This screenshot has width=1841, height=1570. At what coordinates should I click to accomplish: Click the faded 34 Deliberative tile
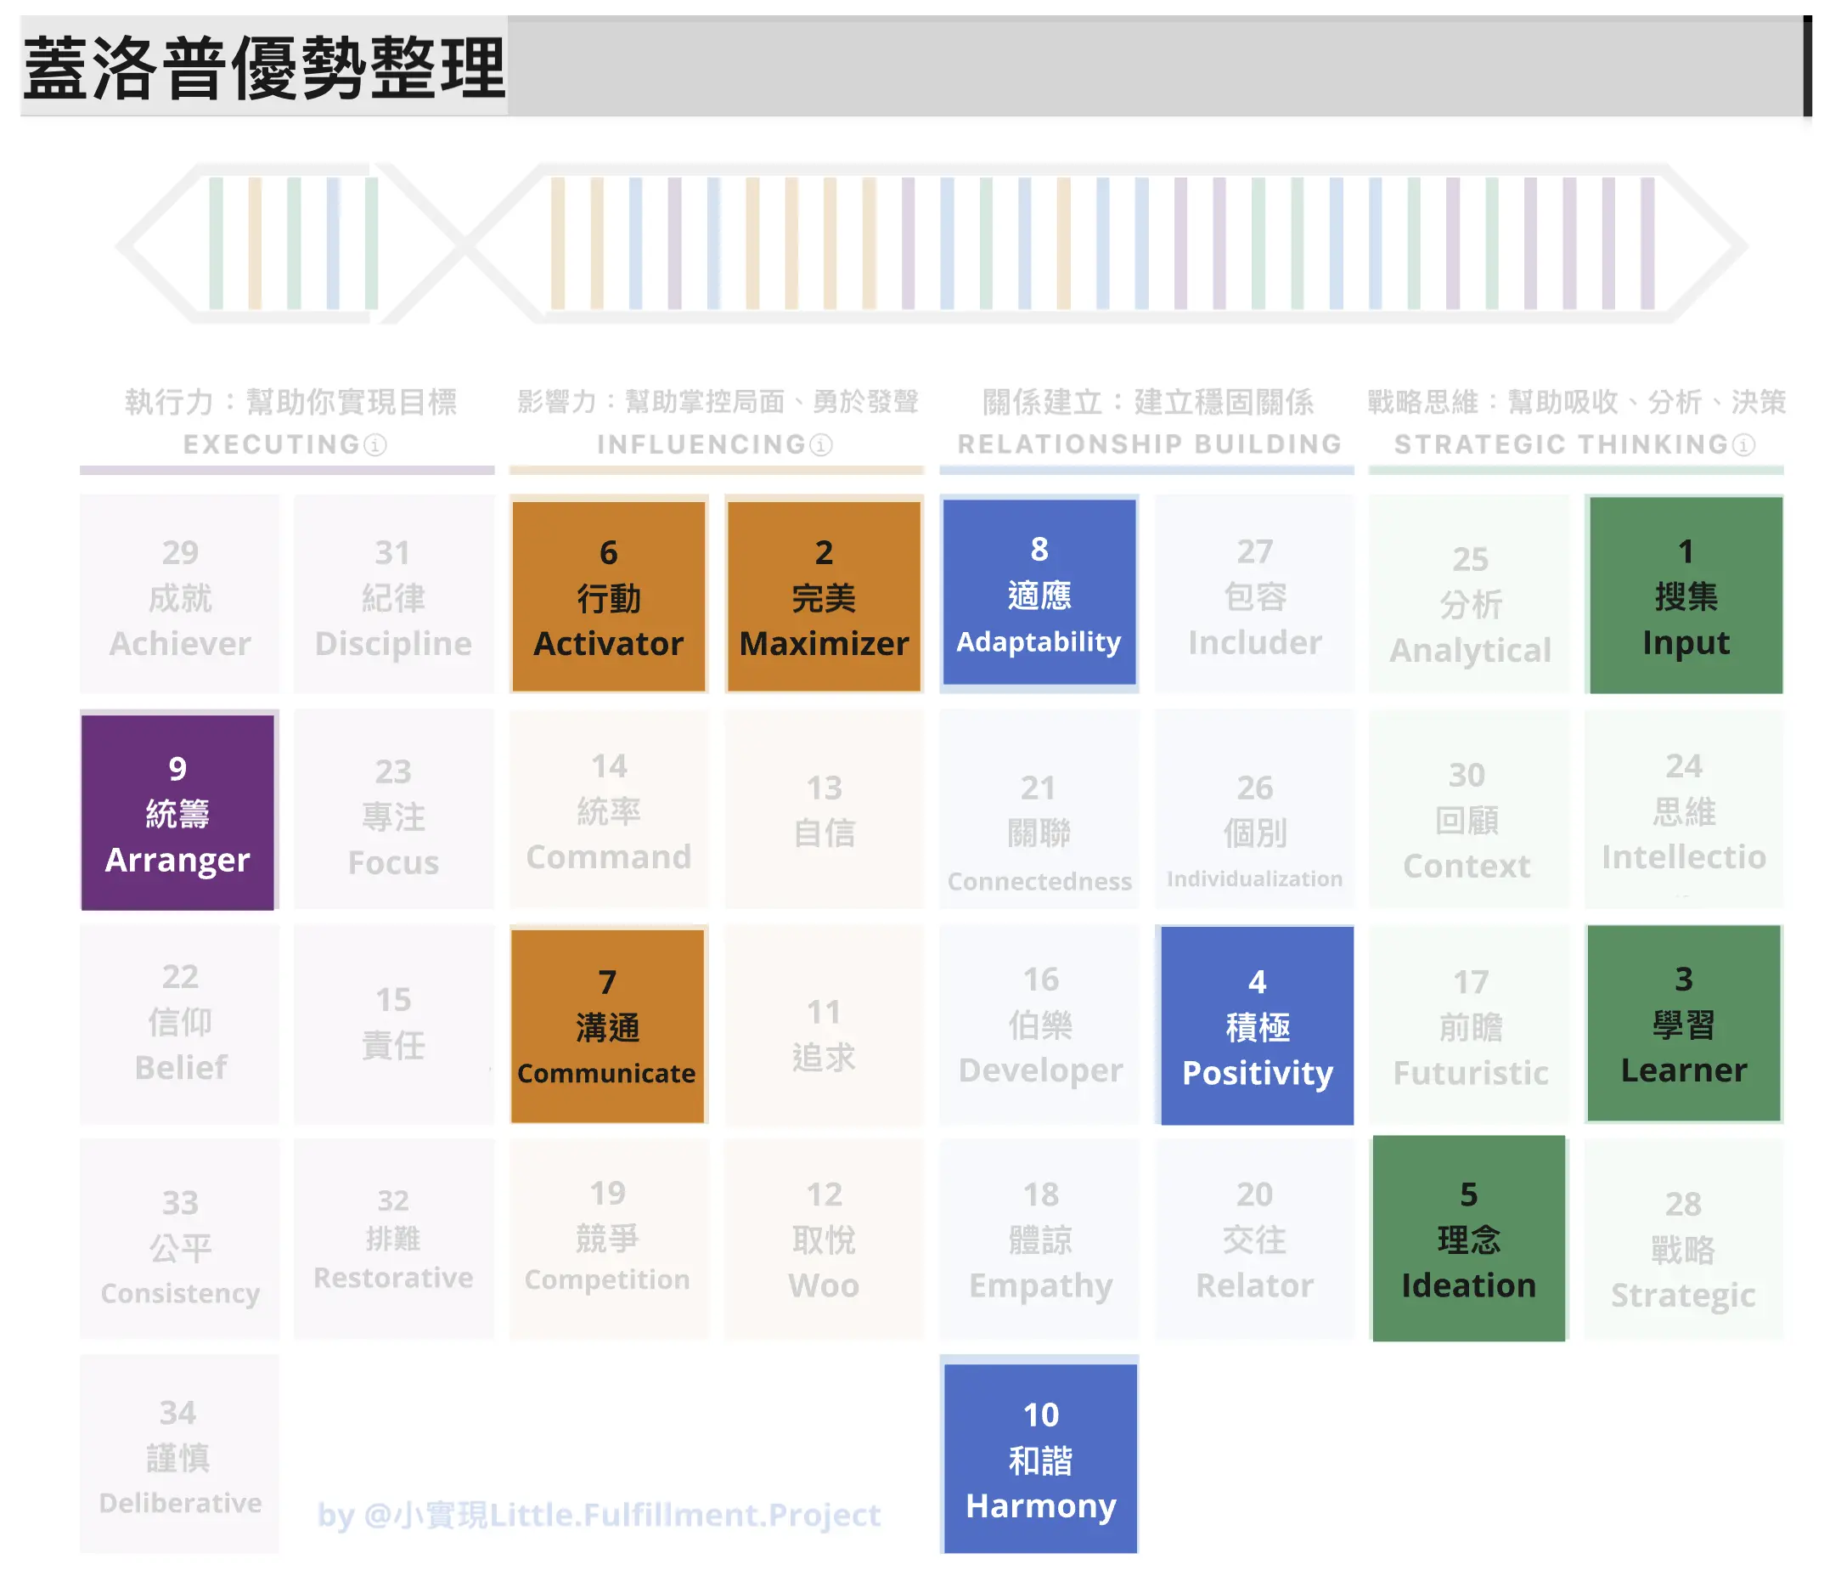click(x=179, y=1454)
